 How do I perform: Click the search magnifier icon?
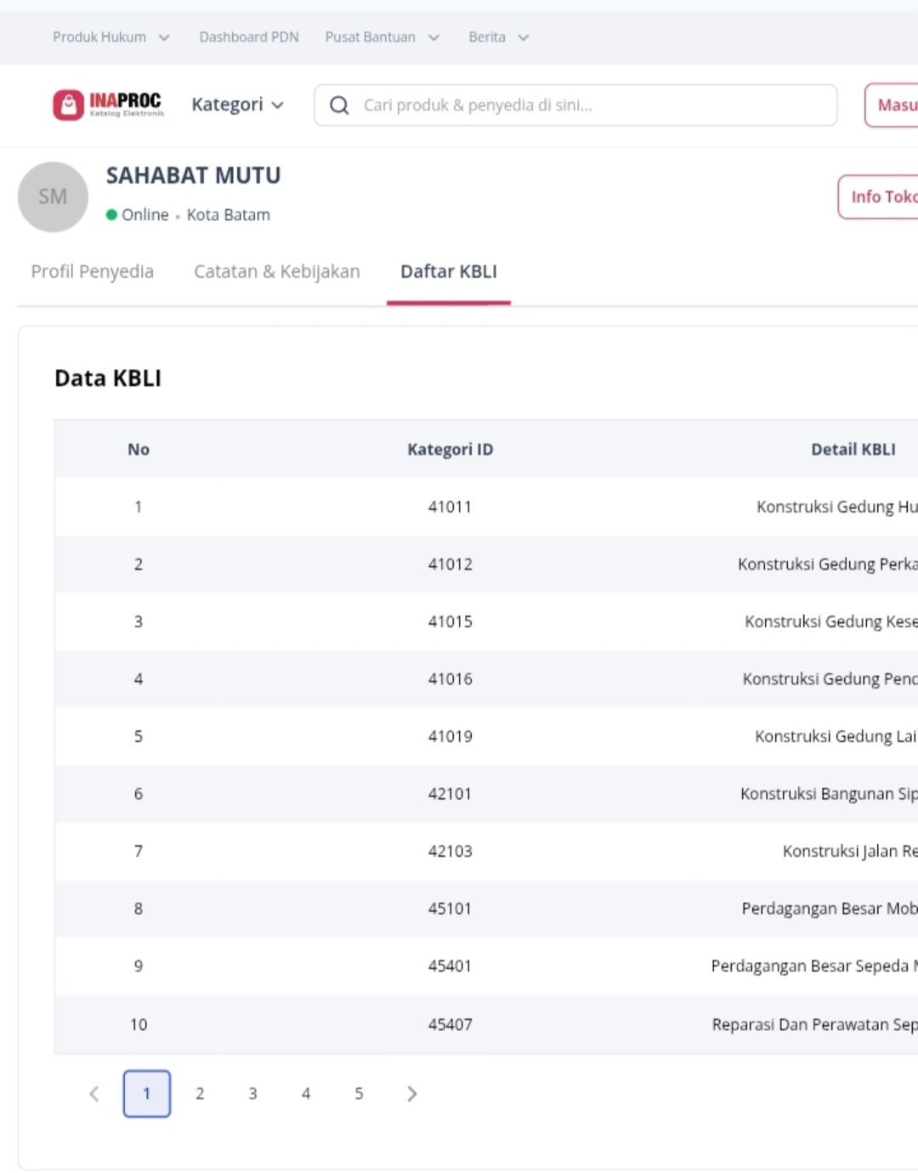(x=339, y=105)
